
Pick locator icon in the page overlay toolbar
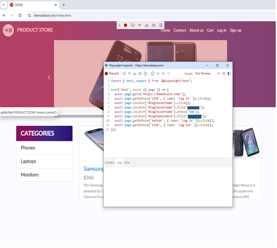click(132, 25)
